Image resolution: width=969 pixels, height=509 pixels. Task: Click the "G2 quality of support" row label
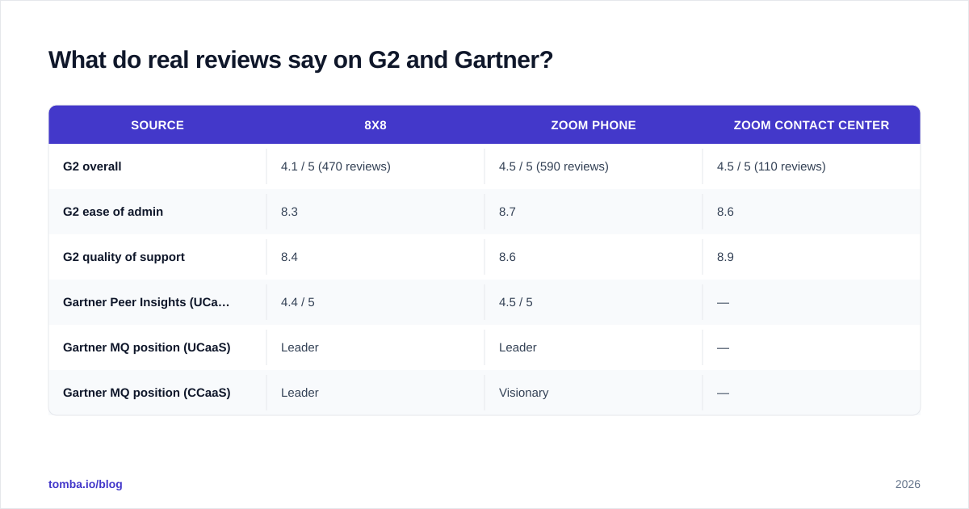[x=124, y=257]
